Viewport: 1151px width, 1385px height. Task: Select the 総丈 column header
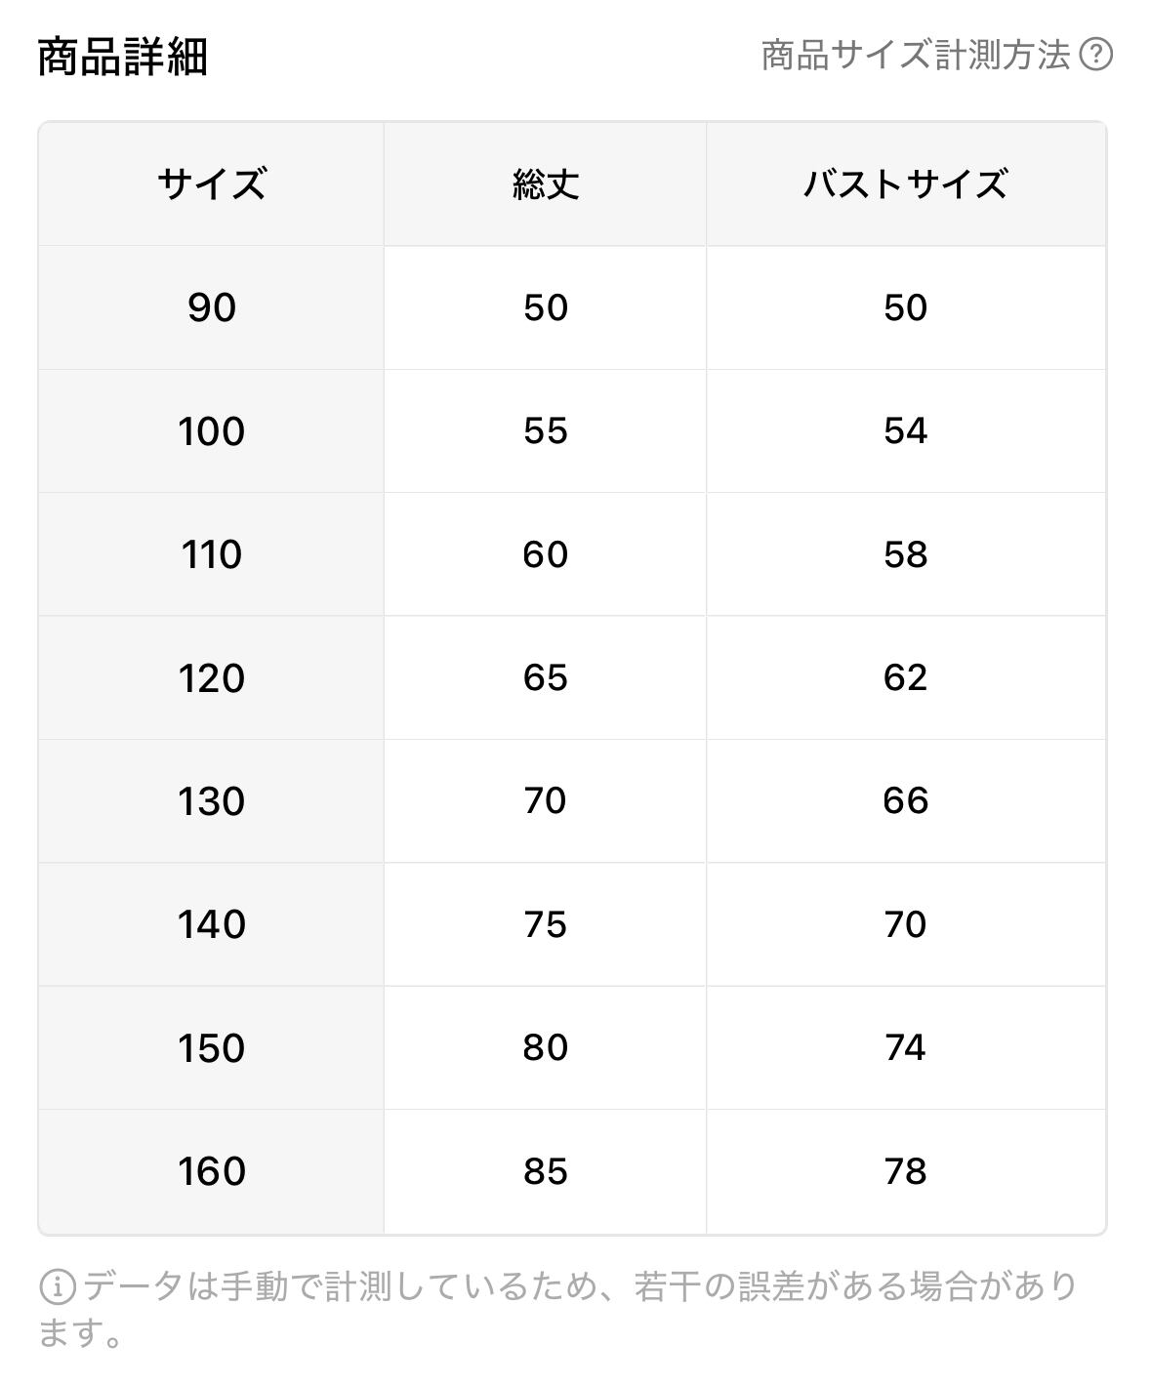[x=545, y=183]
